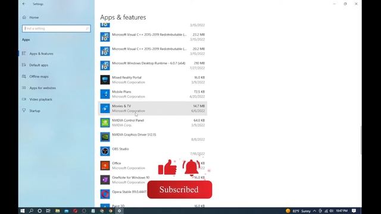Open the volume control in tray
The width and height of the screenshot is (381, 214).
click(331, 211)
